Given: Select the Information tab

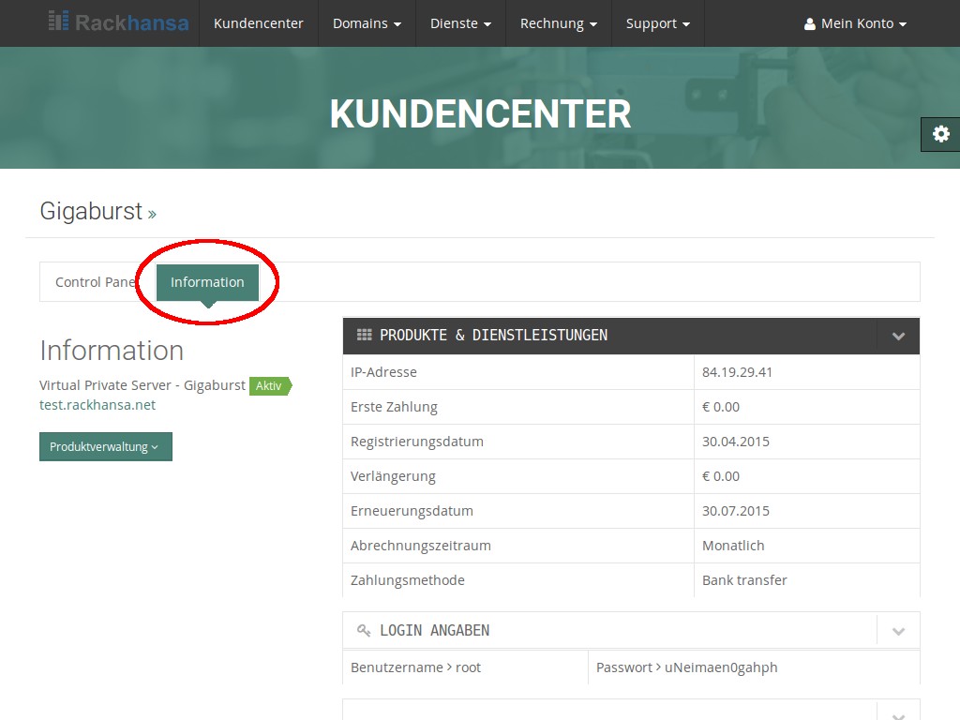Looking at the screenshot, I should pyautogui.click(x=207, y=282).
